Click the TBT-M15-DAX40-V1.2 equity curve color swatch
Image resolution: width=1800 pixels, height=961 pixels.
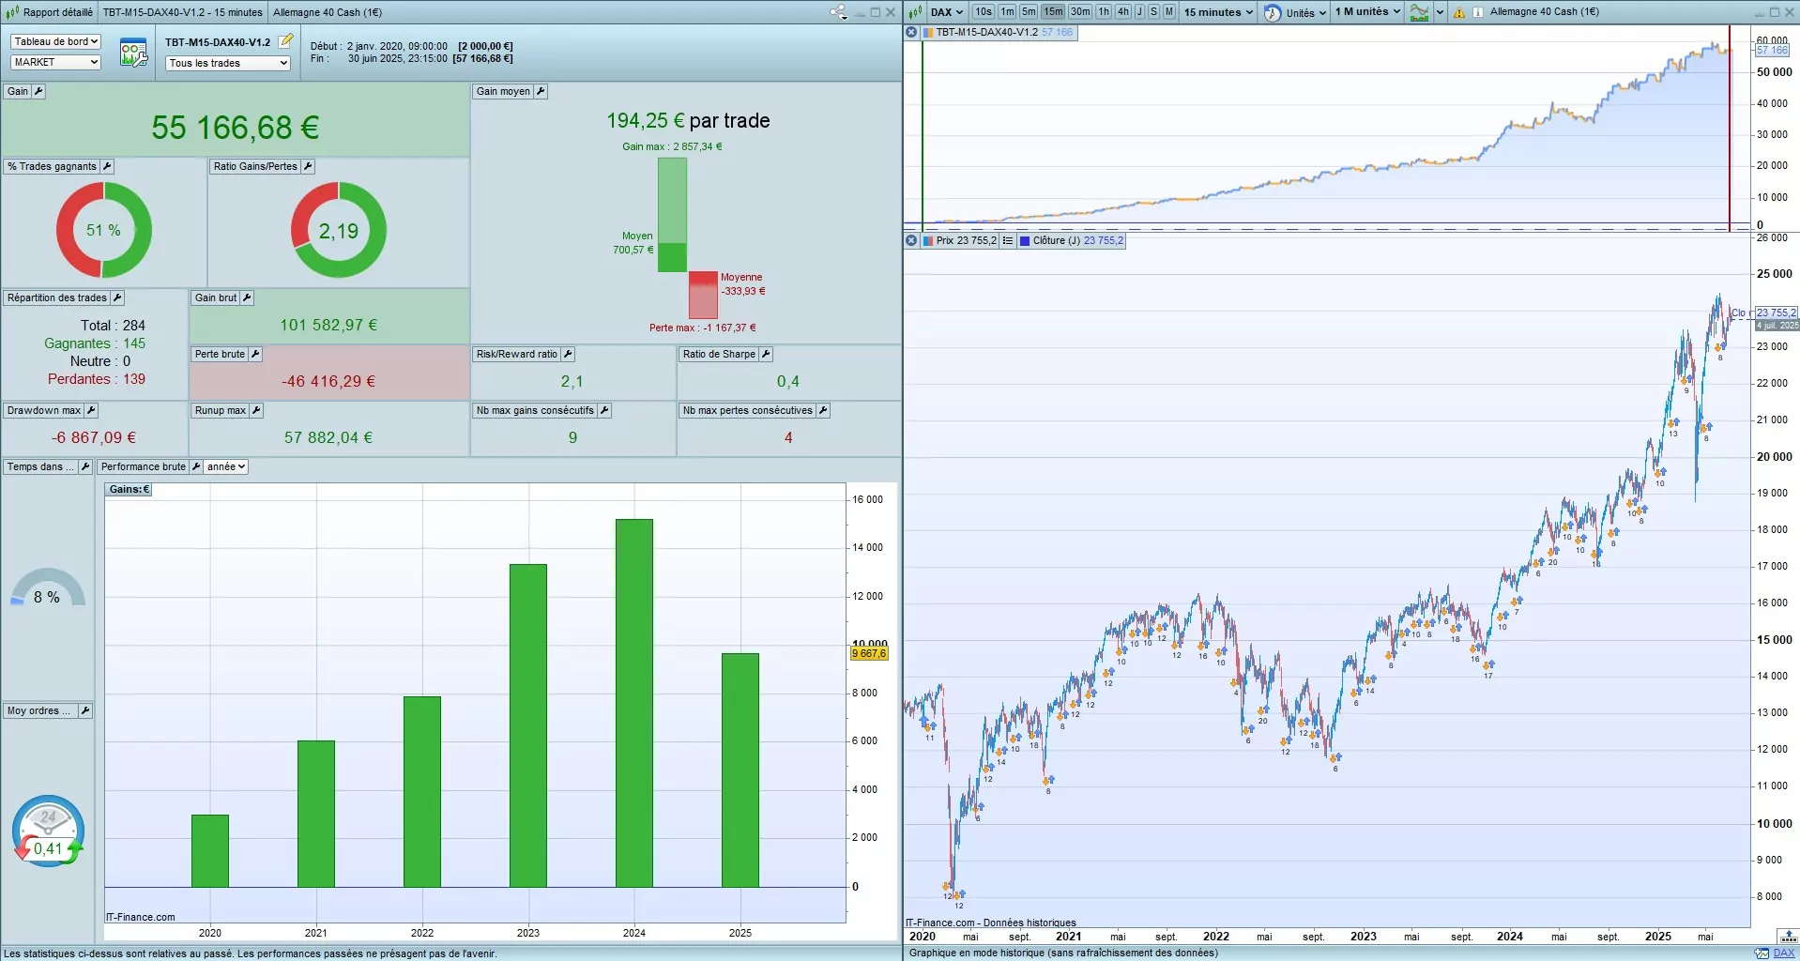[x=928, y=32]
